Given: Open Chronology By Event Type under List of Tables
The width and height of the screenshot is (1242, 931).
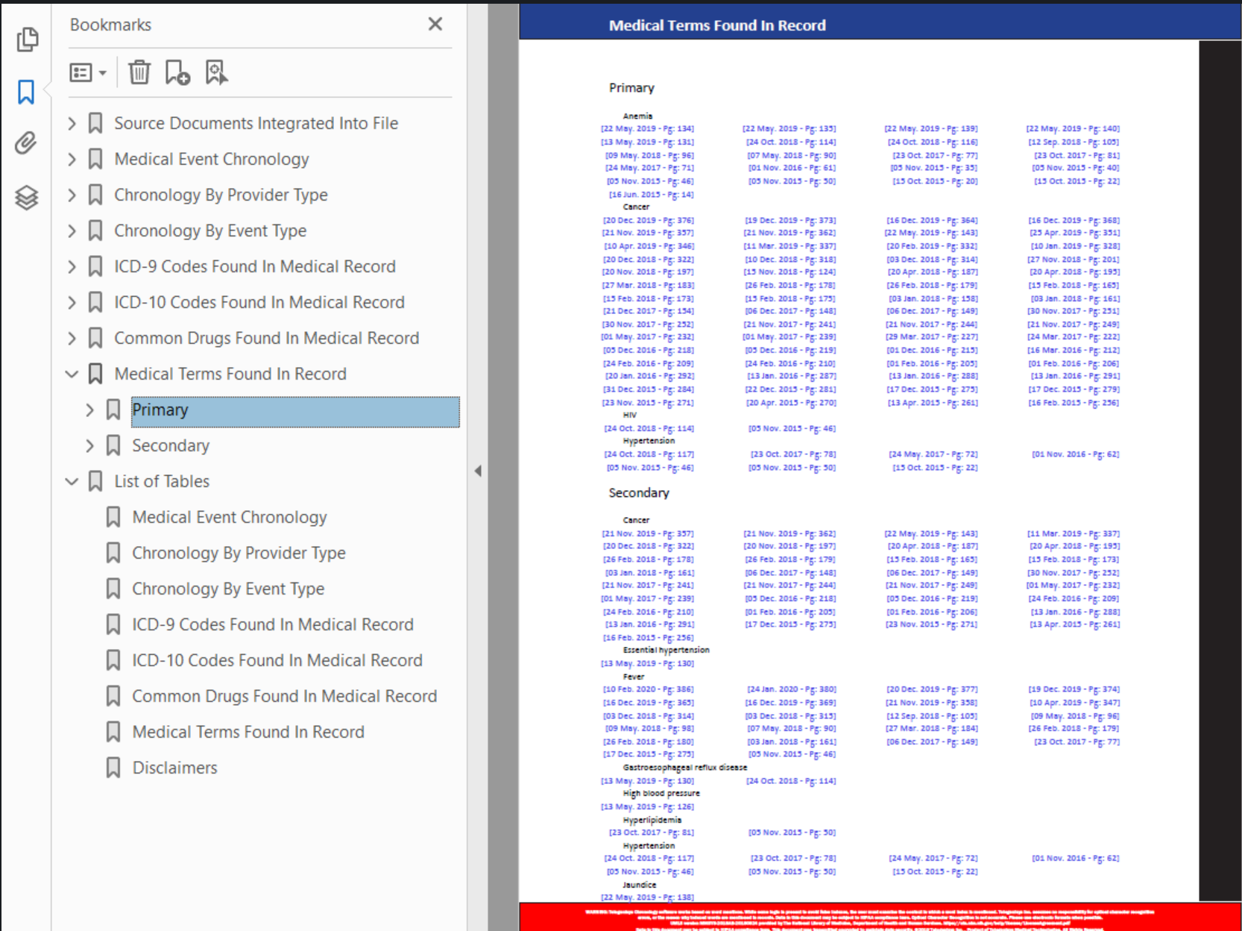Looking at the screenshot, I should coord(228,589).
